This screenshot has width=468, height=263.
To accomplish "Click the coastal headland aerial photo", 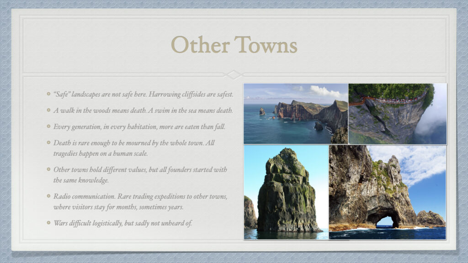I will tap(296, 114).
